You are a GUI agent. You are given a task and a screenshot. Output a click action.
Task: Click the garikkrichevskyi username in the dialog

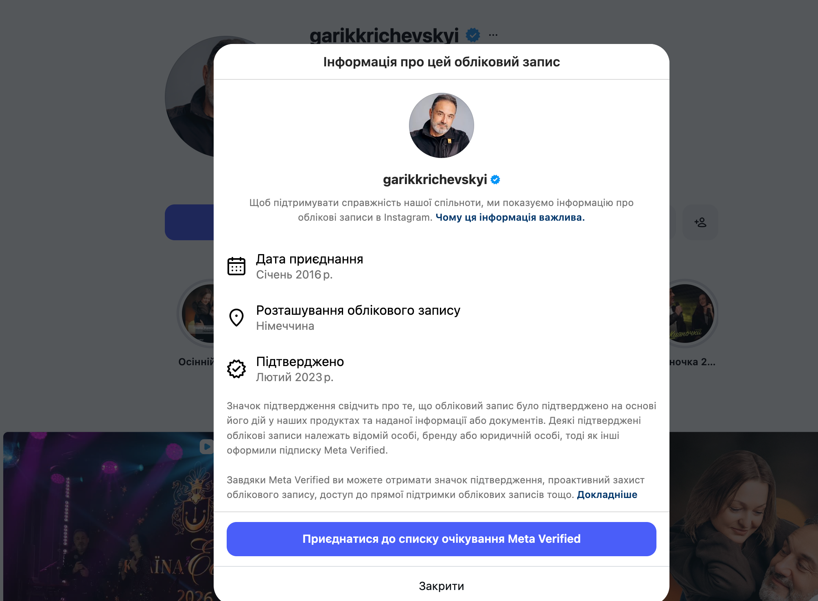(435, 180)
